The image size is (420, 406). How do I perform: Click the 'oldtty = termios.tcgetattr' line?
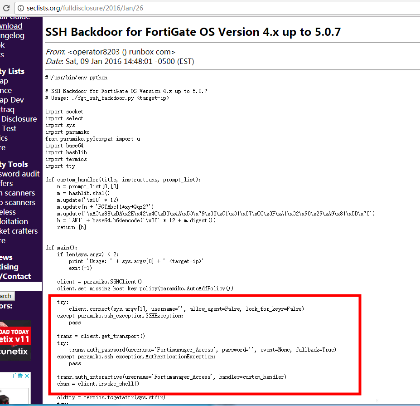coord(111,397)
